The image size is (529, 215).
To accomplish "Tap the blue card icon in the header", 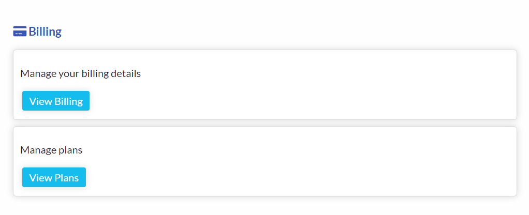I will (20, 32).
